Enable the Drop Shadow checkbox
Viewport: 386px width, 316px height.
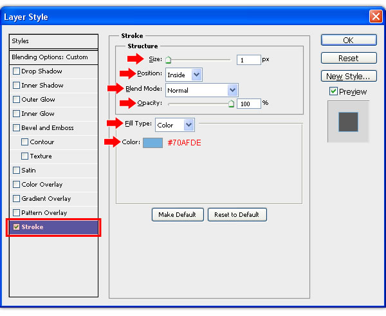(16, 71)
